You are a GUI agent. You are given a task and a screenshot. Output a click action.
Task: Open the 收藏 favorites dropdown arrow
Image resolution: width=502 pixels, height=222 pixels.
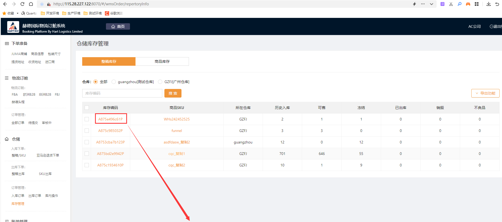pos(17,13)
